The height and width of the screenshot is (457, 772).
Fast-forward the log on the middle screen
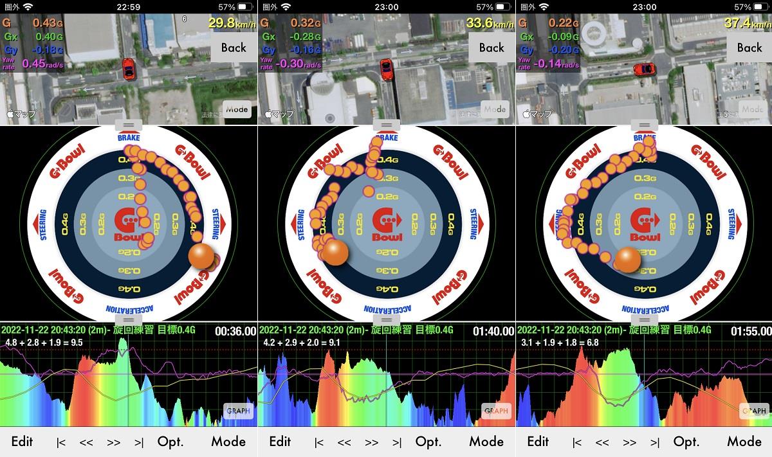372,442
